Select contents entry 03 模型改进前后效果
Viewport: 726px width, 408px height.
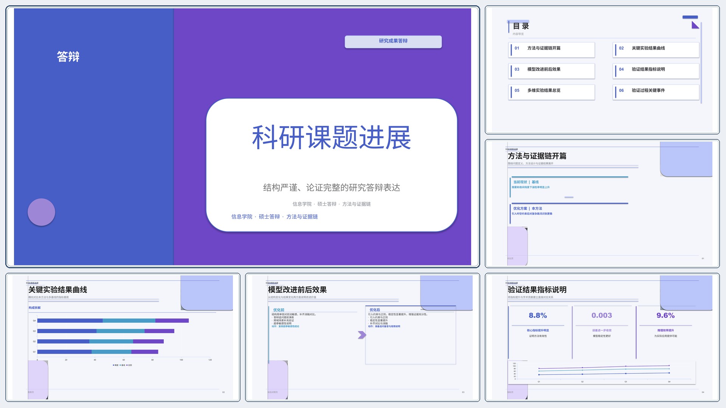[552, 71]
